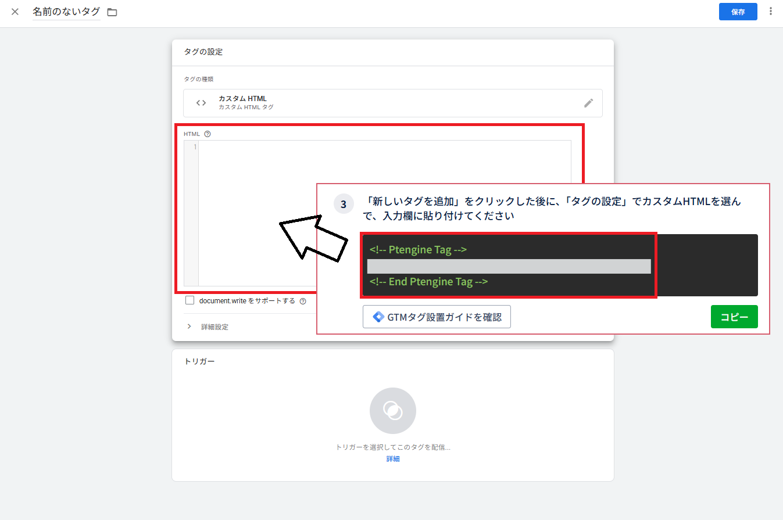Click the blue 保存 button
Image resolution: width=783 pixels, height=520 pixels.
tap(738, 12)
